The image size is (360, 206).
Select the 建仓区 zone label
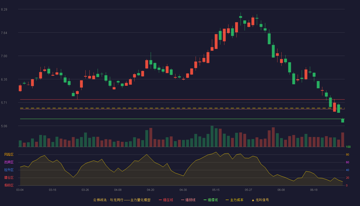tap(9, 178)
